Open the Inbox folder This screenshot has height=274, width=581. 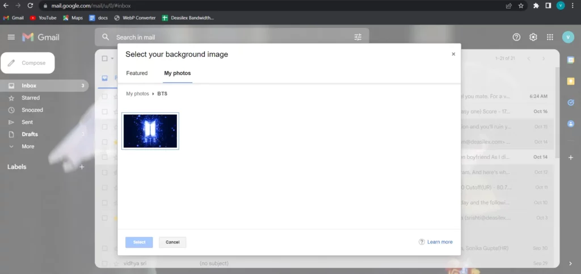pyautogui.click(x=44, y=86)
